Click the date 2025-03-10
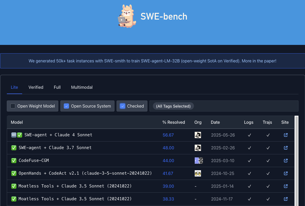Screen dimensions: 305x206 tap(222, 161)
